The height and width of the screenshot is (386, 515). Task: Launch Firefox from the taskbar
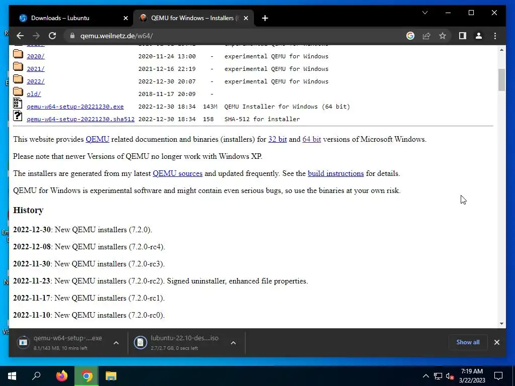pyautogui.click(x=62, y=376)
